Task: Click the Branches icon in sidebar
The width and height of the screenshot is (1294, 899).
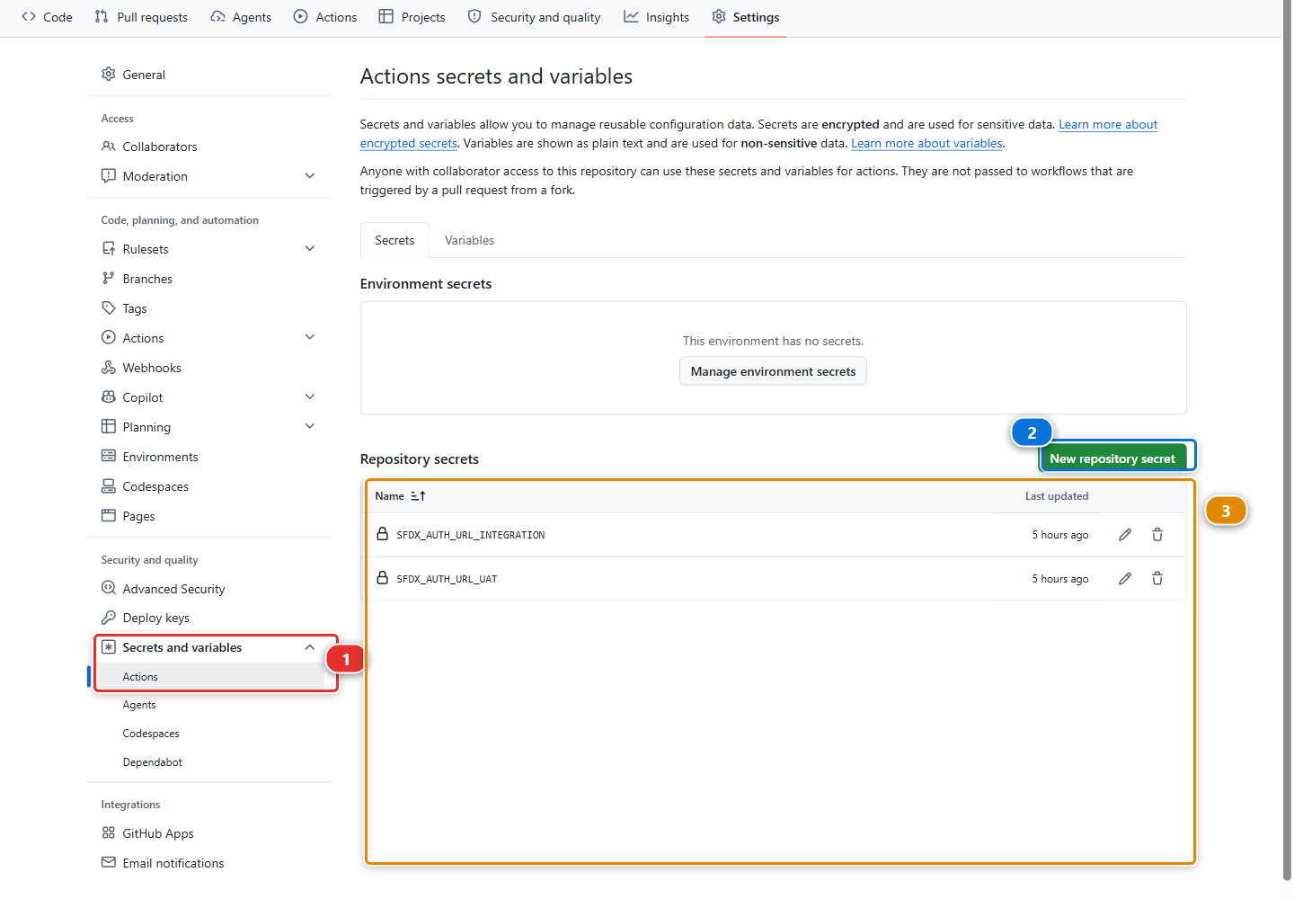Action: [109, 279]
